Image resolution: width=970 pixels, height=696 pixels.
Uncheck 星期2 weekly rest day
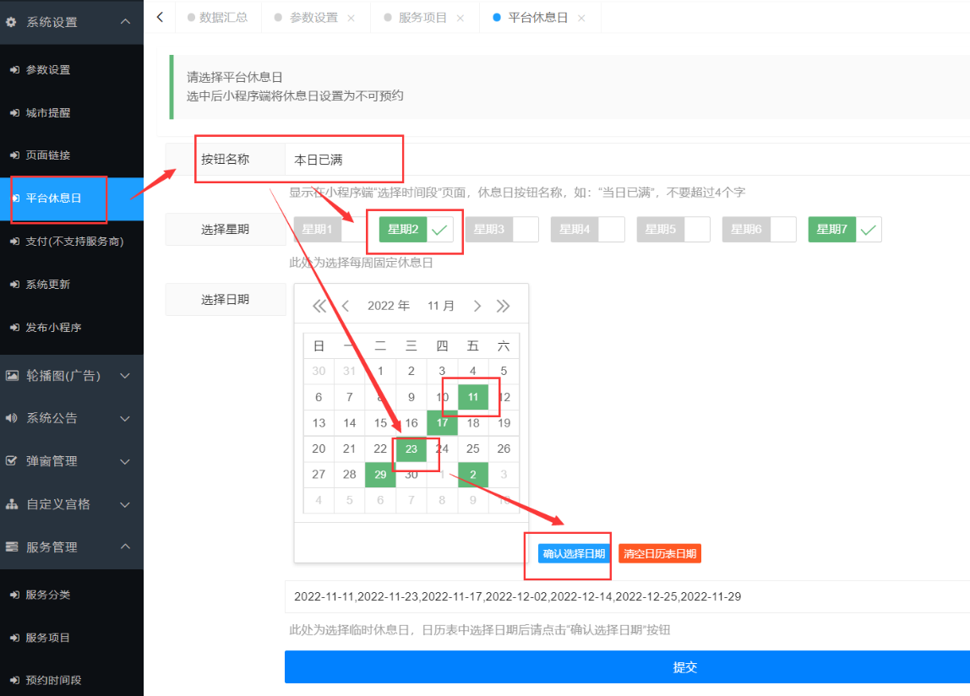tap(416, 230)
